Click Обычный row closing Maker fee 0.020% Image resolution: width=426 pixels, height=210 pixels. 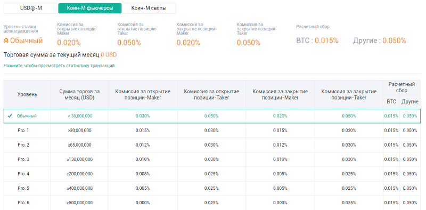tap(280, 116)
